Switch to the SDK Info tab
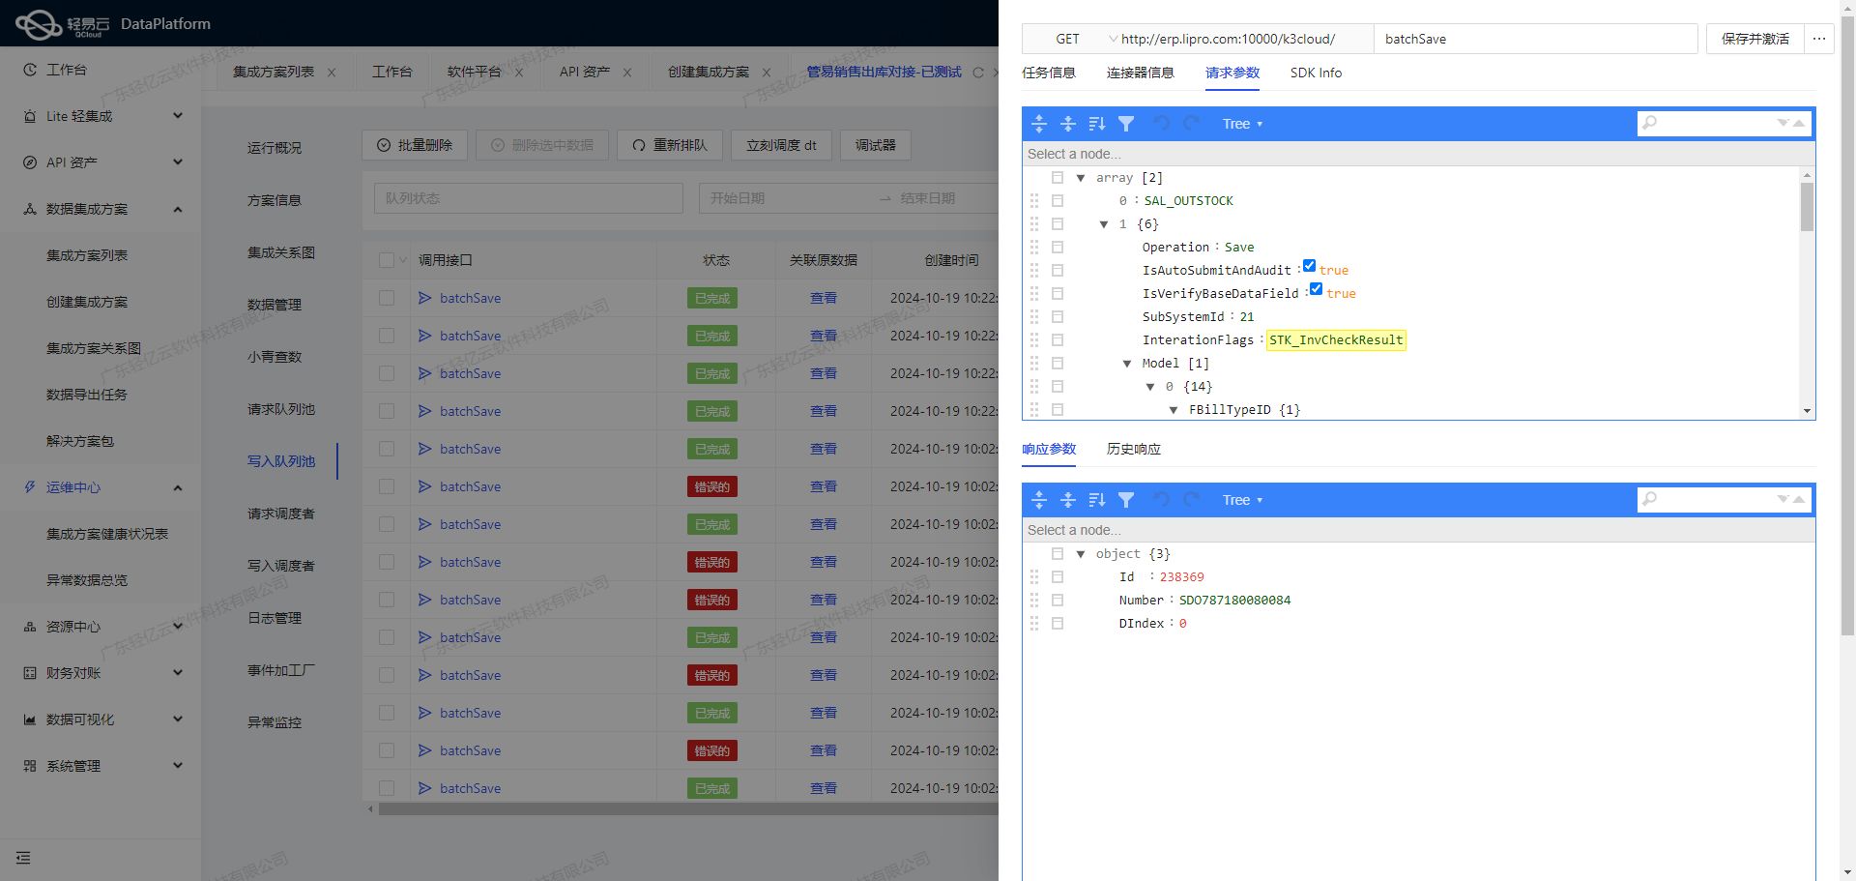Screen dimensions: 1856x881 tap(1316, 73)
